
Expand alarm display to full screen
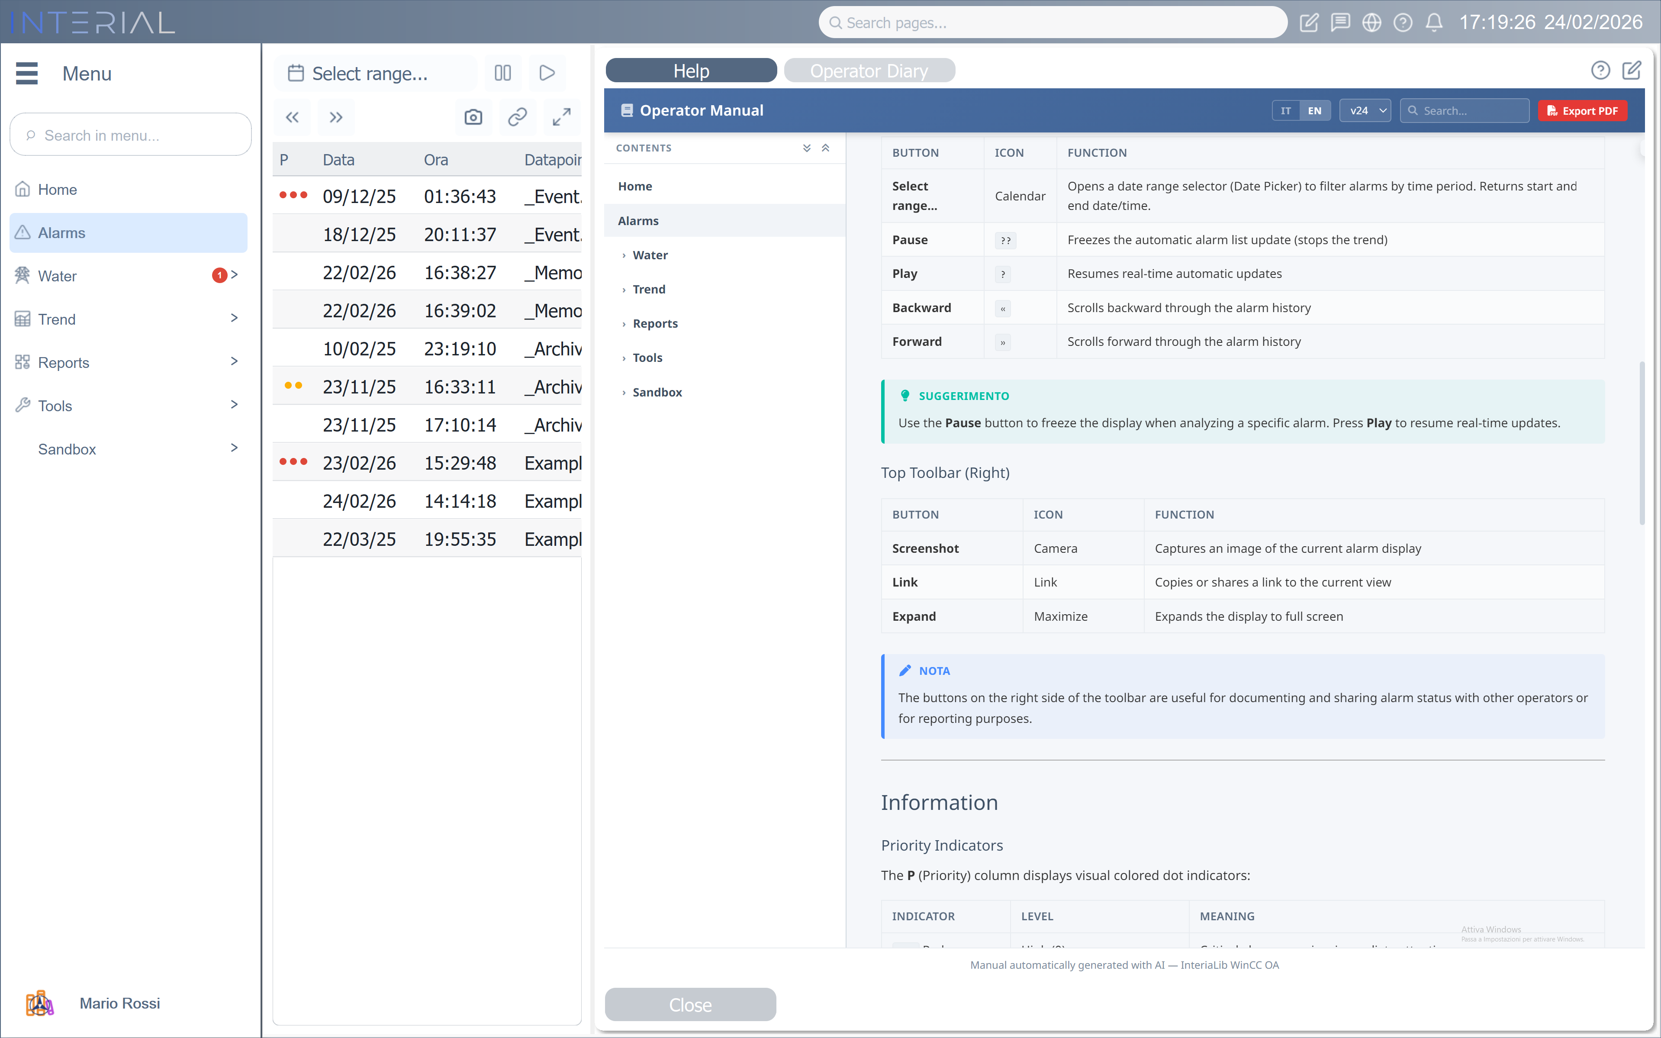point(561,117)
